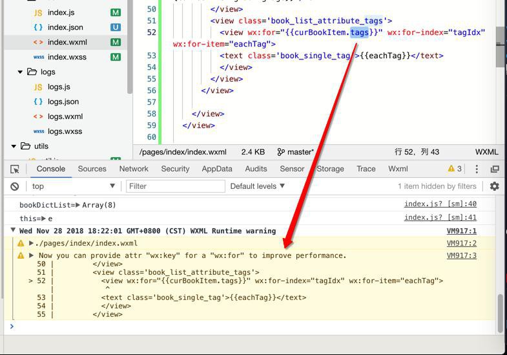The width and height of the screenshot is (507, 355).
Task: Click the console prompt input line
Action: tap(252, 326)
